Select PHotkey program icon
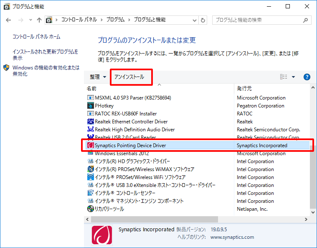The height and width of the screenshot is (248, 317). (x=90, y=106)
